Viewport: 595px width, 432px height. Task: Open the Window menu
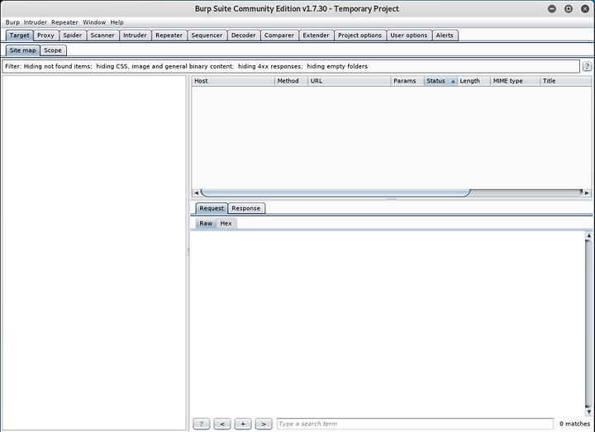pyautogui.click(x=94, y=22)
